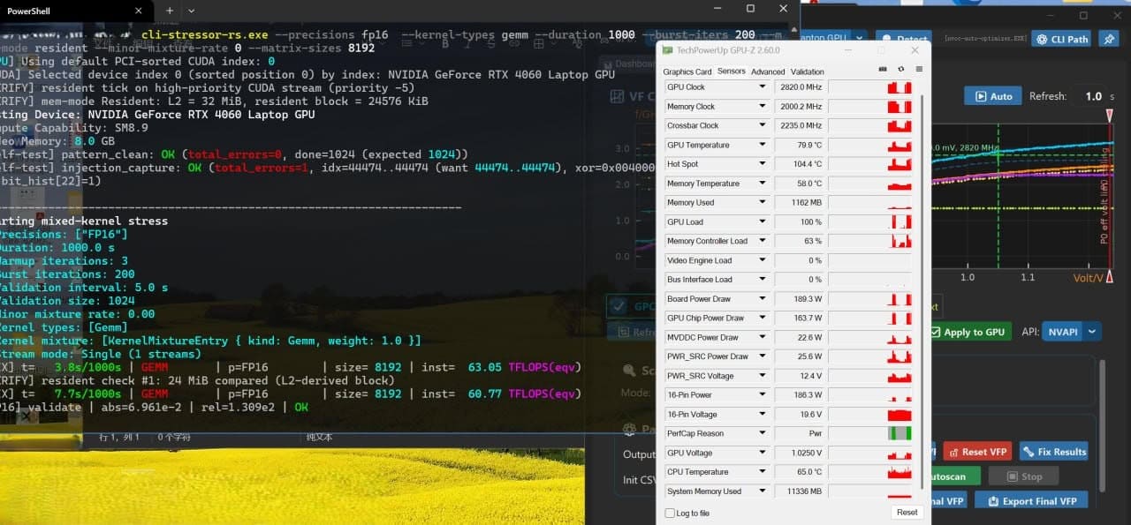Image resolution: width=1131 pixels, height=525 pixels.
Task: Open the CPU Temperature sensor dropdown
Action: [x=763, y=472]
